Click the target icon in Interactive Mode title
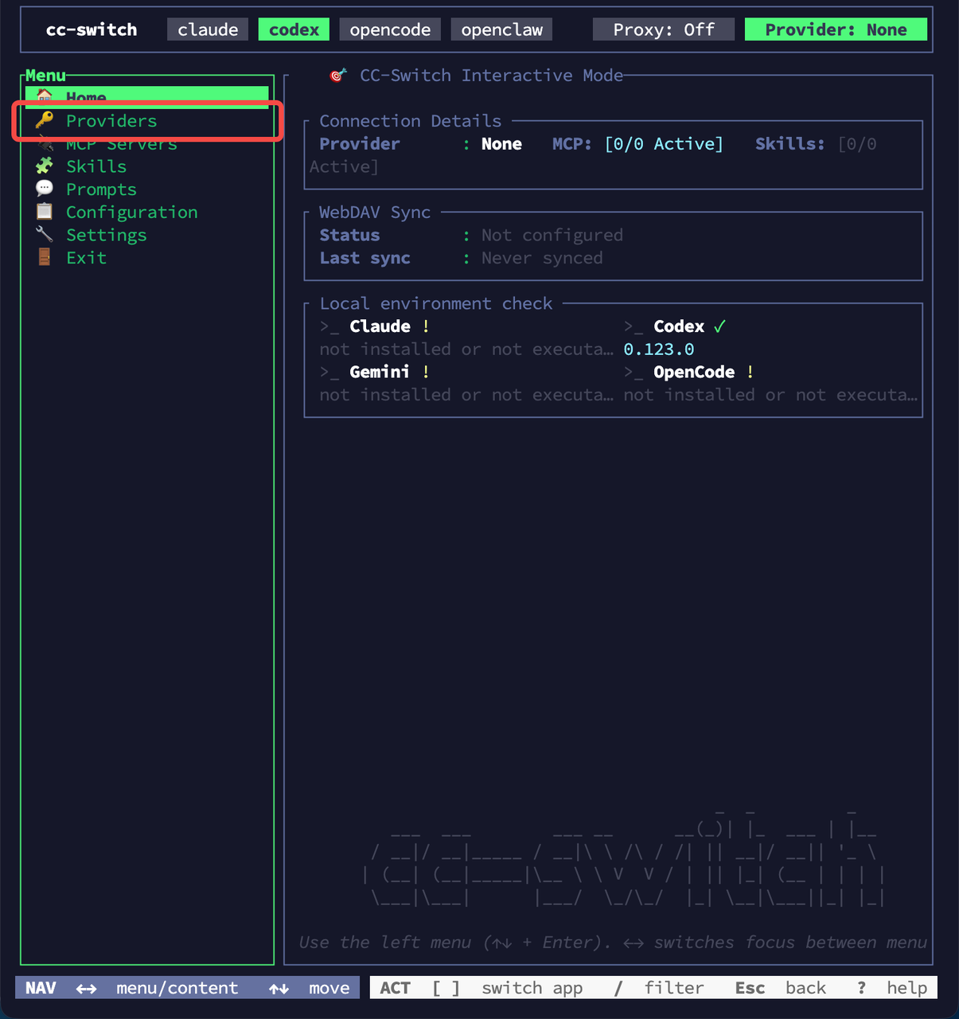 pos(338,75)
